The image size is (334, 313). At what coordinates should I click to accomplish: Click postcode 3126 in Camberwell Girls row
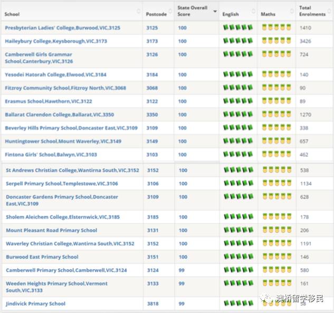point(152,54)
